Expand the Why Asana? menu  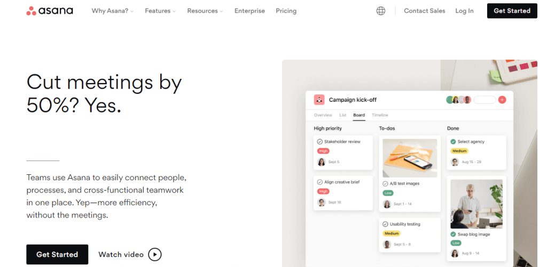(x=112, y=11)
